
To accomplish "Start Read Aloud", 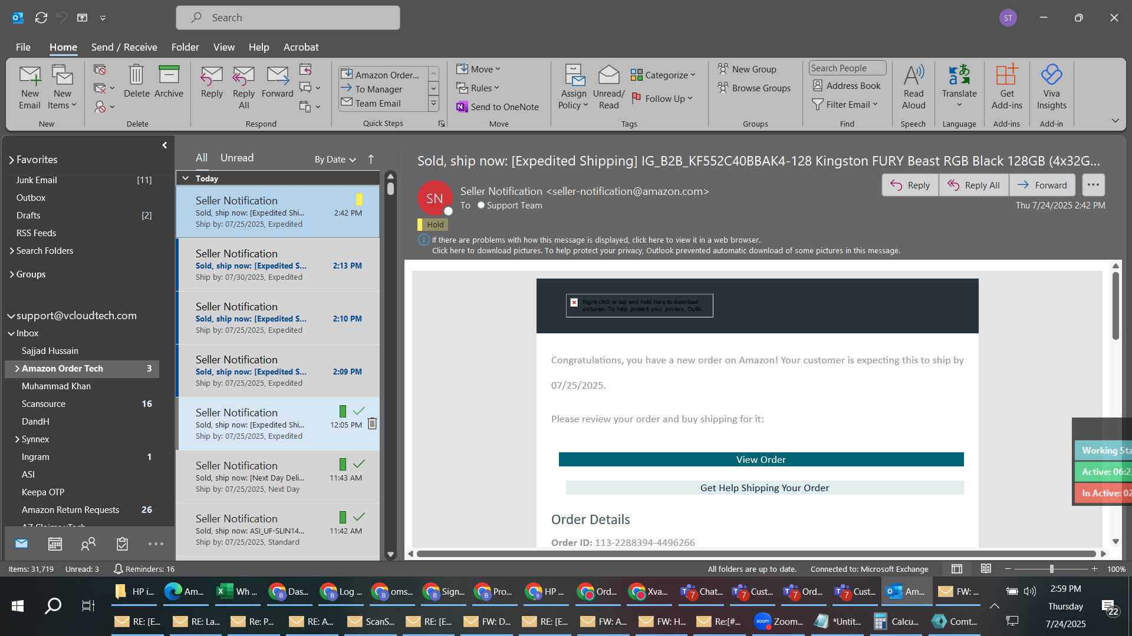I will (913, 87).
